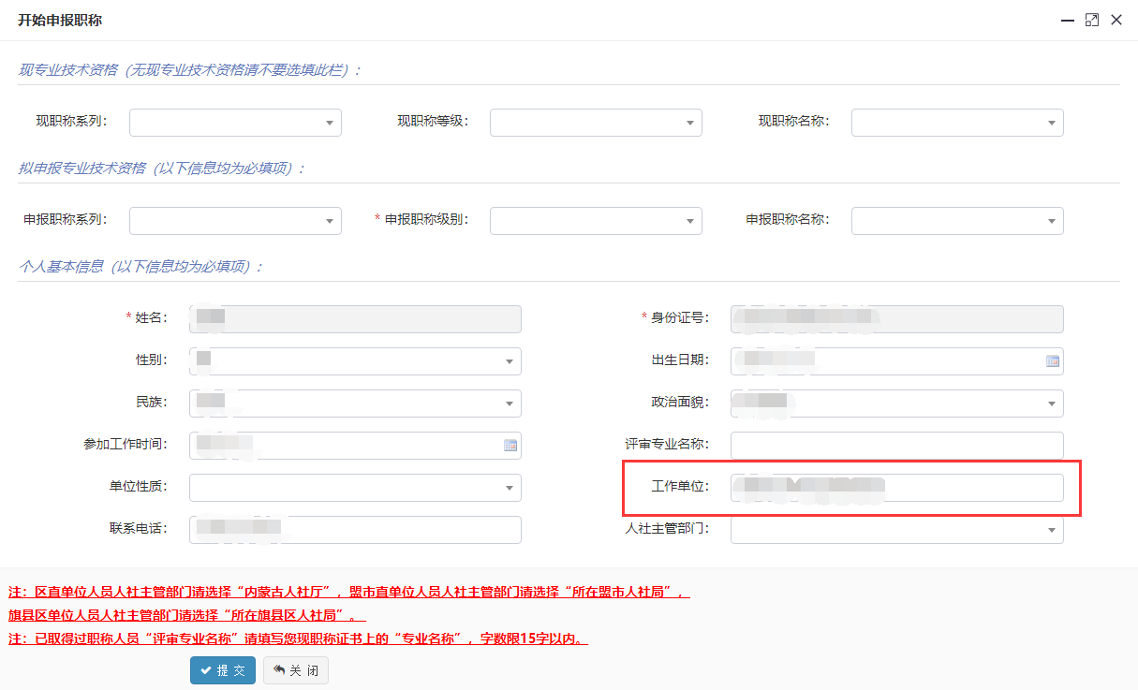Click the 身份证号 input field
Screen dimensions: 1138x690
coord(897,319)
